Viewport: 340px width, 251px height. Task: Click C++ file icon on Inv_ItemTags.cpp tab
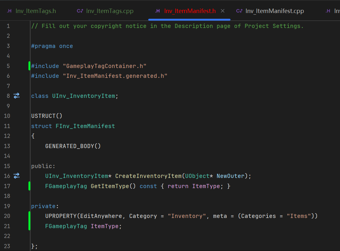[80, 11]
